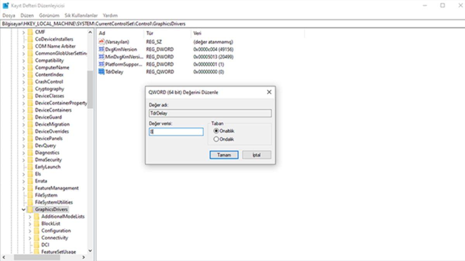Click the MinDxgKrnlVersion DWORD icon

point(102,57)
